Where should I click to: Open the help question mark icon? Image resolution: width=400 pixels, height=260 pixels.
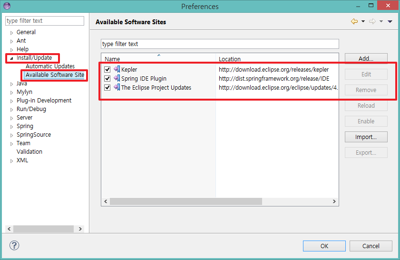(14, 246)
